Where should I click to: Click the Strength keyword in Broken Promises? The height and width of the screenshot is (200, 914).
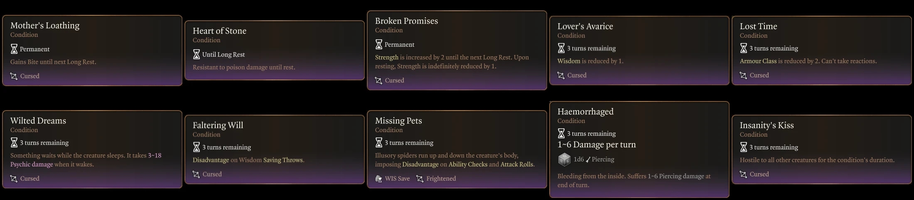387,58
